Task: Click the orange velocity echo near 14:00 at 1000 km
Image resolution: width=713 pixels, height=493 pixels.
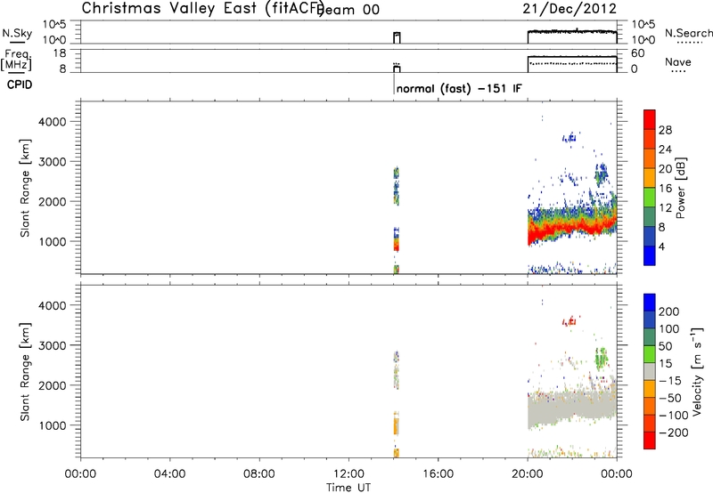Action: [x=396, y=425]
